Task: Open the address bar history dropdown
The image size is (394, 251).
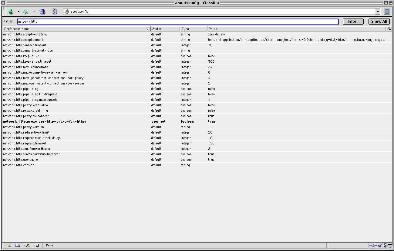Action: coord(378,12)
